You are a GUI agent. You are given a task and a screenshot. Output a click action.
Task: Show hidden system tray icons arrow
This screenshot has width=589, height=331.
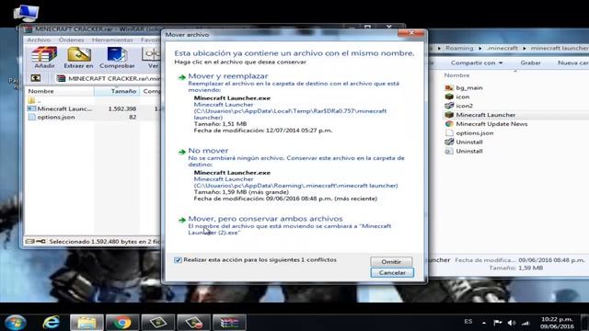pyautogui.click(x=484, y=323)
